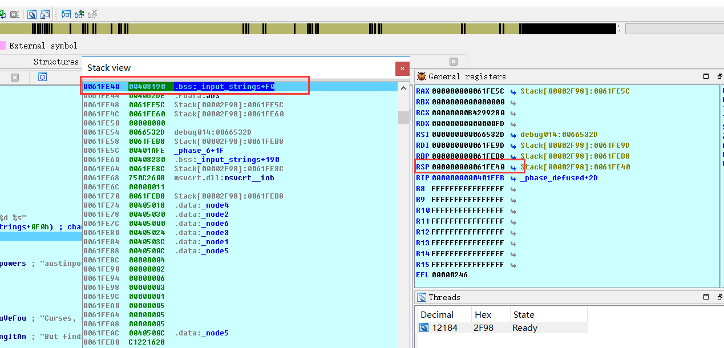Click the External symbol legend label
This screenshot has width=724, height=348.
tap(43, 46)
